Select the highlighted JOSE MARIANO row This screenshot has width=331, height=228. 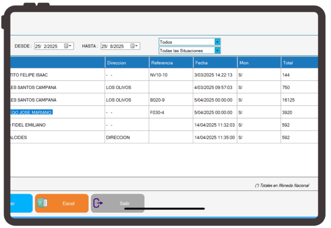click(31, 112)
